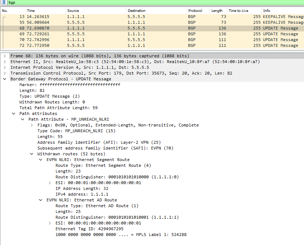
Task: Sort packets by the Time column
Action: 31,11
